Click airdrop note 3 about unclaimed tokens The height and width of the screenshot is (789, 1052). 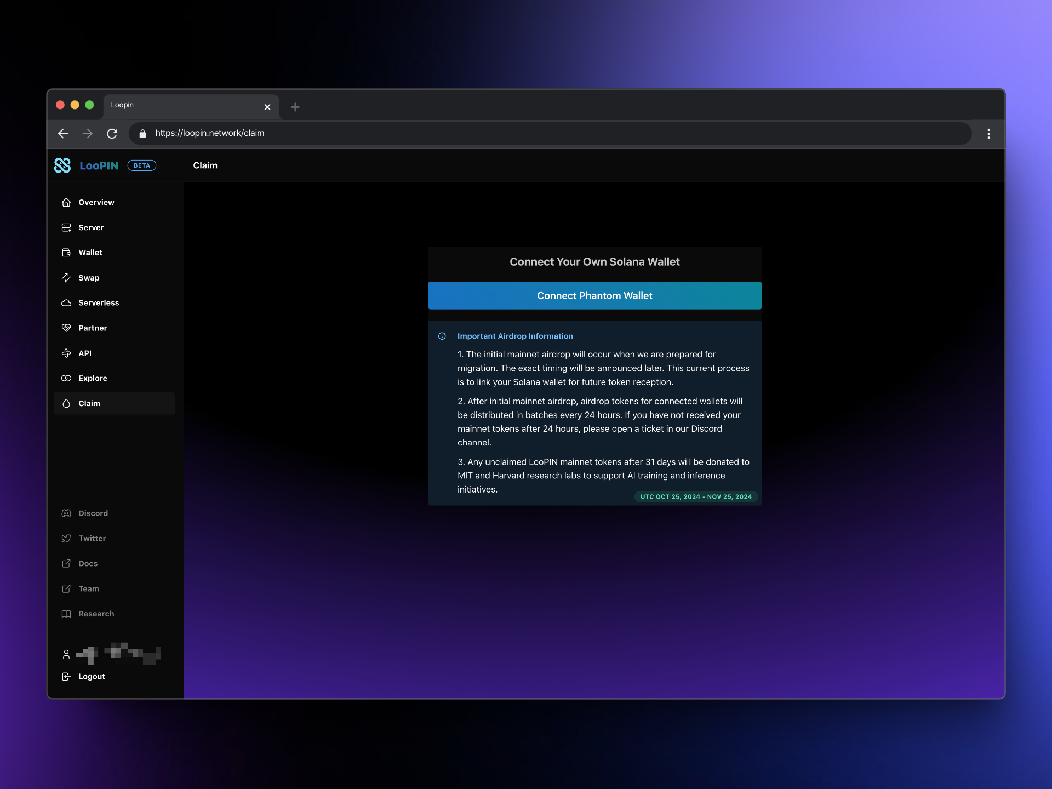(603, 476)
